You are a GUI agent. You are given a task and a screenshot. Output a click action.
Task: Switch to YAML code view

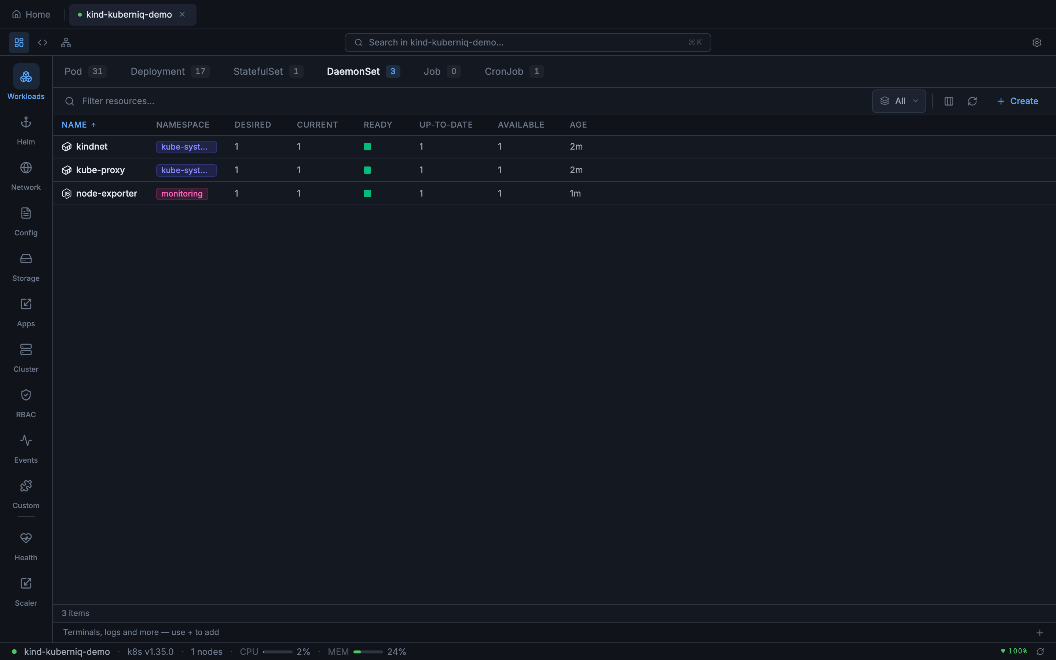coord(42,42)
